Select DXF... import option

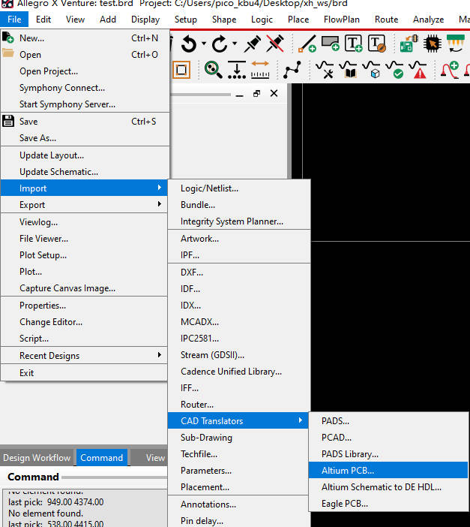(239, 272)
